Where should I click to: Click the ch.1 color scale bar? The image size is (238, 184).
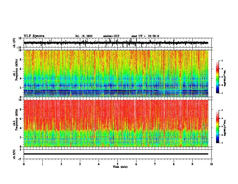[x=217, y=77]
